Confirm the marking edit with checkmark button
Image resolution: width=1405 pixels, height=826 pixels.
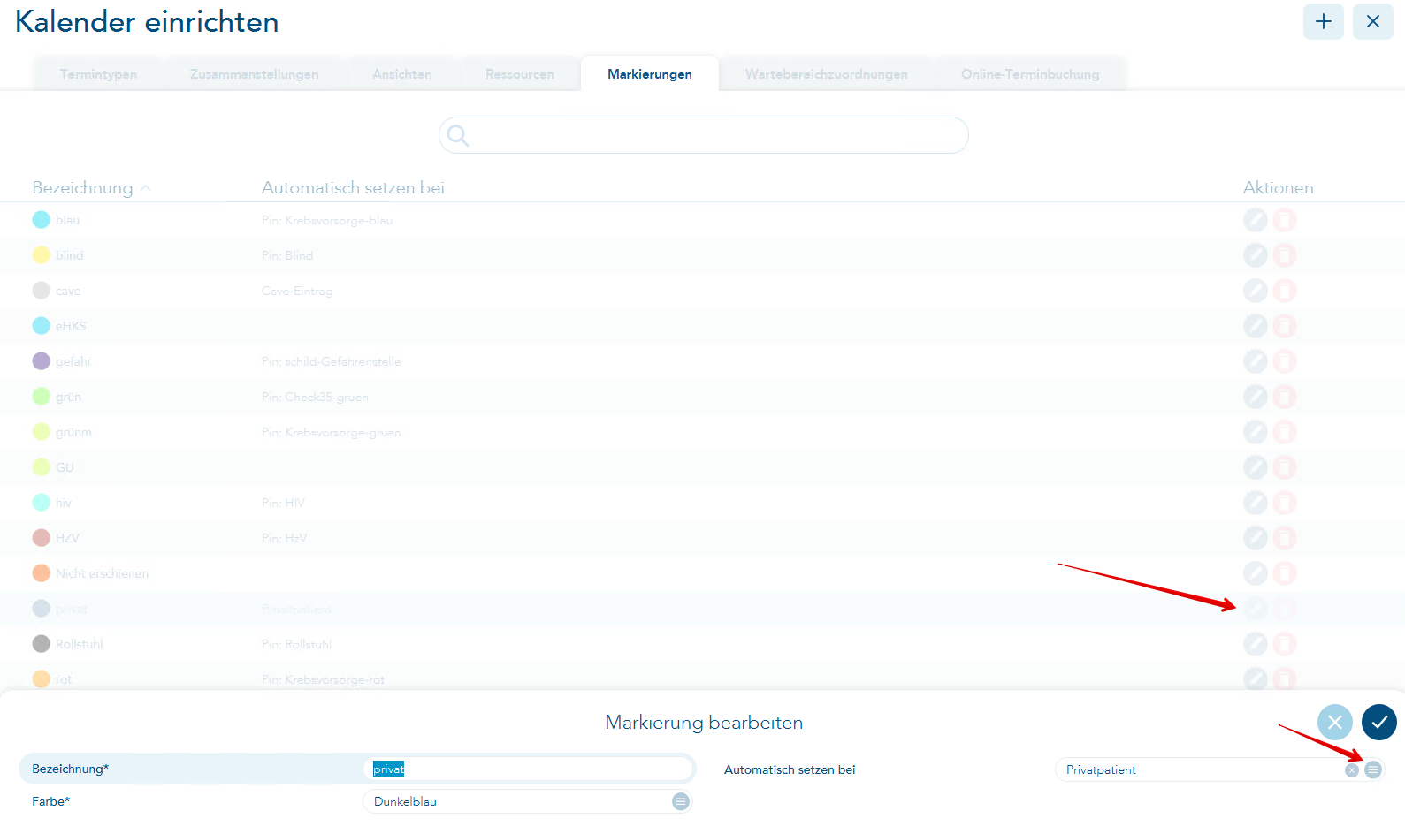tap(1378, 722)
